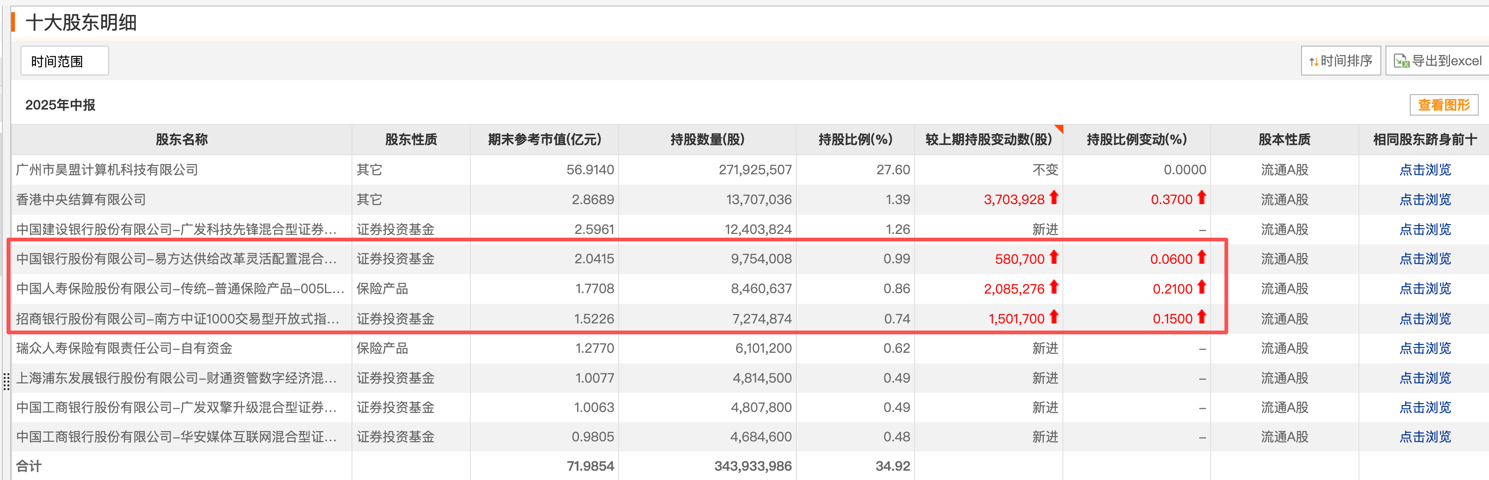Image resolution: width=1489 pixels, height=480 pixels.
Task: Click the 股东名称 column header
Action: (x=181, y=139)
